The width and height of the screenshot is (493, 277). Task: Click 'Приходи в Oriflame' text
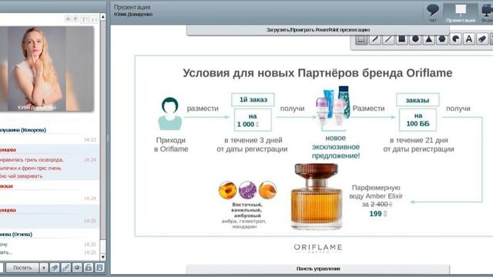click(171, 145)
